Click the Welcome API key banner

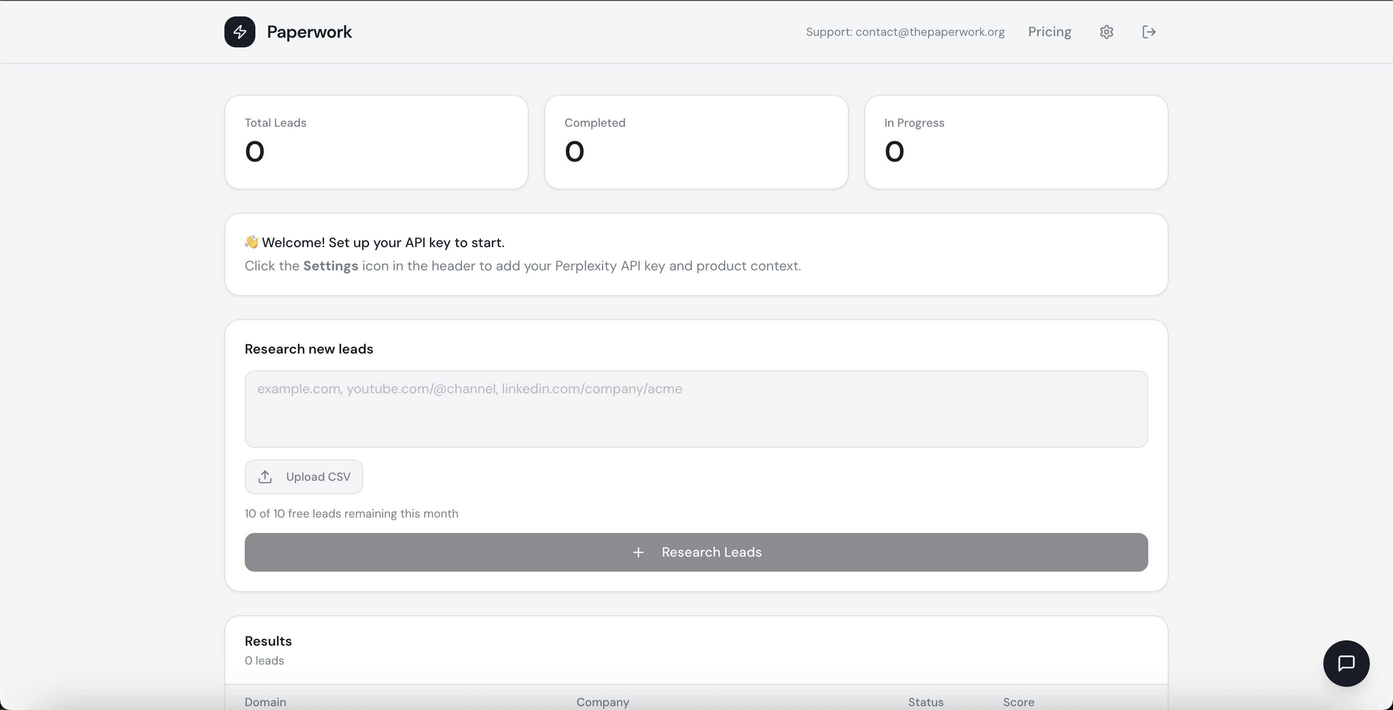click(x=696, y=254)
